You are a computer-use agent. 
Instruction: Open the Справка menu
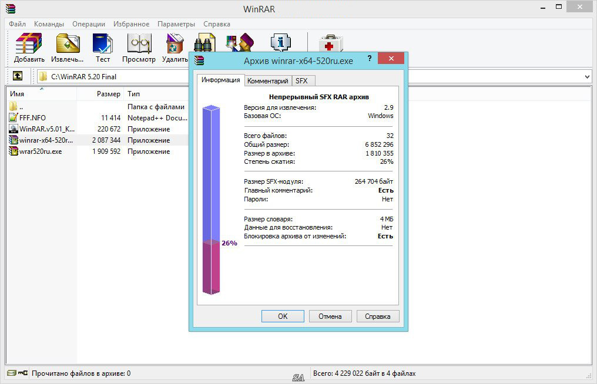[x=217, y=24]
